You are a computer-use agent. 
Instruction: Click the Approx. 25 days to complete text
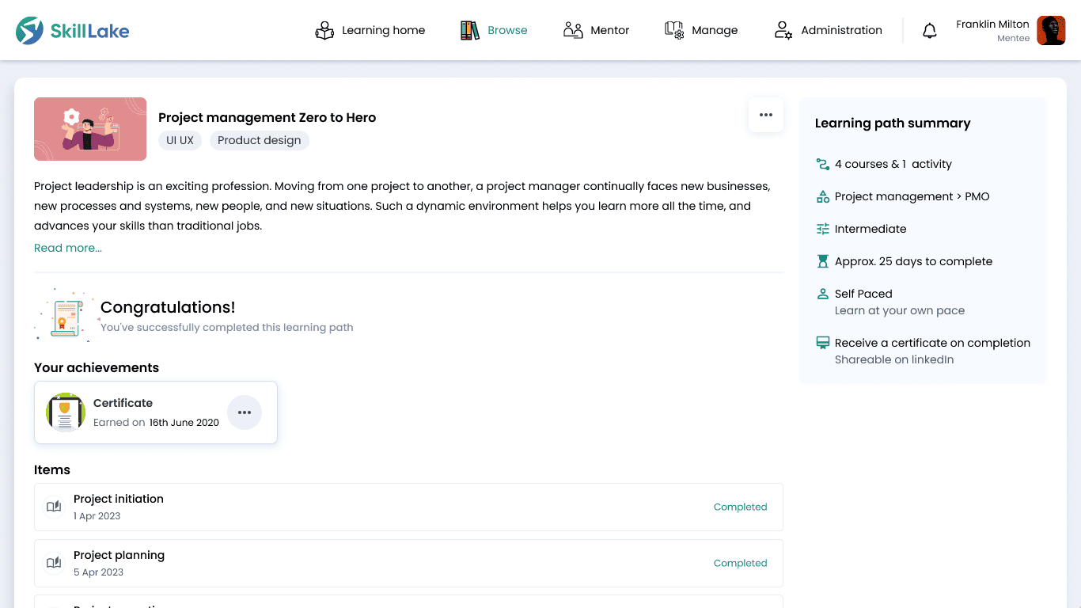coord(913,261)
